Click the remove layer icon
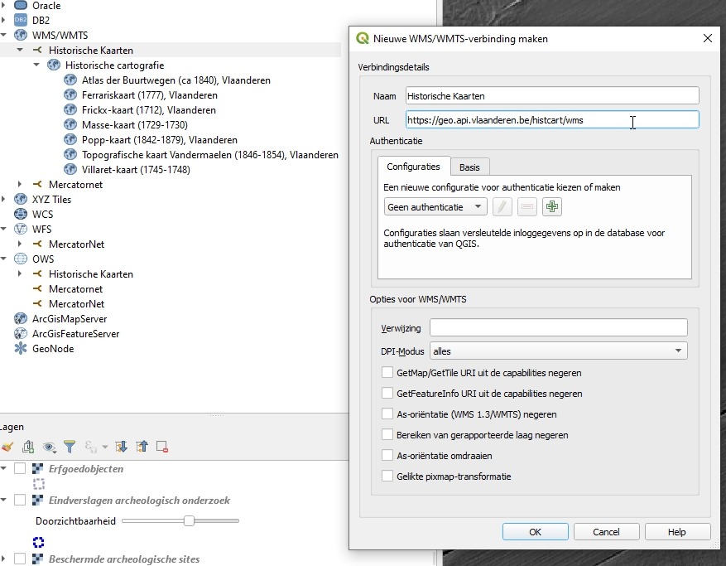The width and height of the screenshot is (726, 566). 162,447
